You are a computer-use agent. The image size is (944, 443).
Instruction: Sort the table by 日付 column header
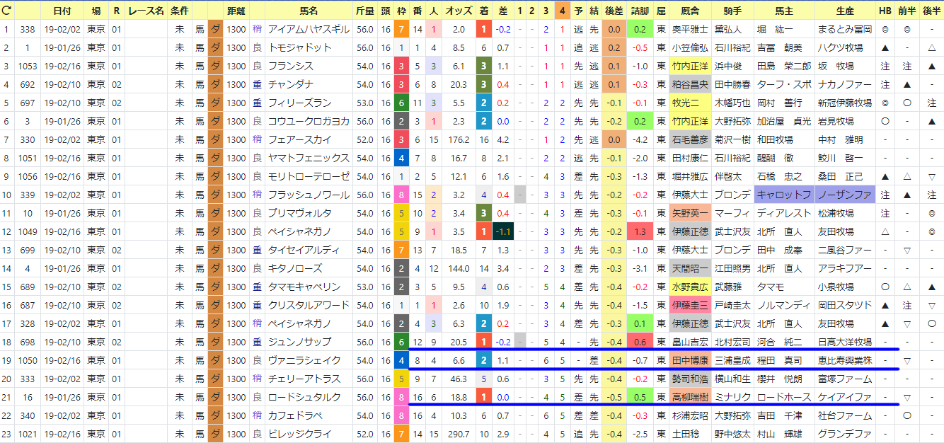pos(62,11)
